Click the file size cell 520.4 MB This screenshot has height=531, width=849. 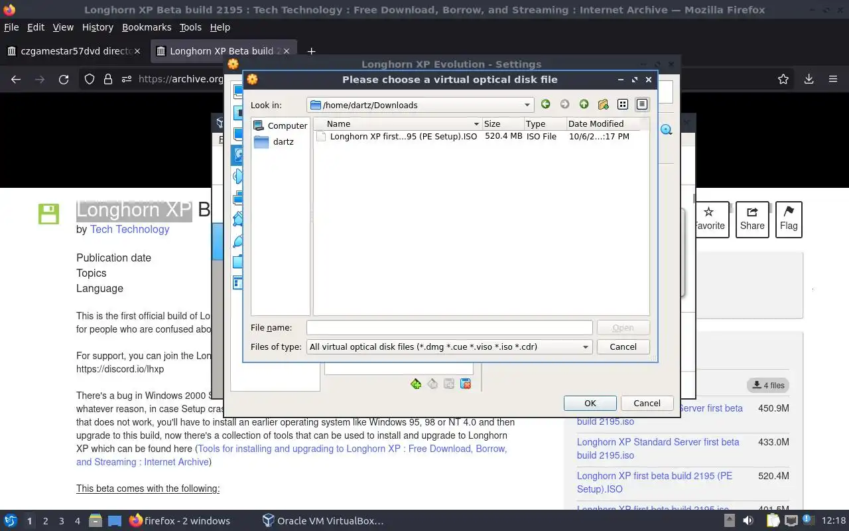(503, 136)
